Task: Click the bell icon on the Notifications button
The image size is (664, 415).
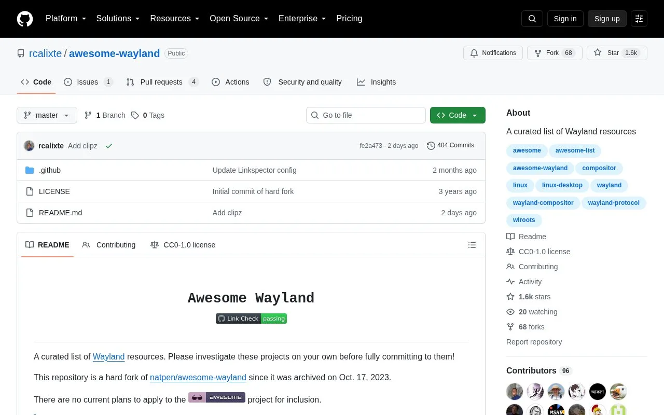Action: [x=474, y=53]
